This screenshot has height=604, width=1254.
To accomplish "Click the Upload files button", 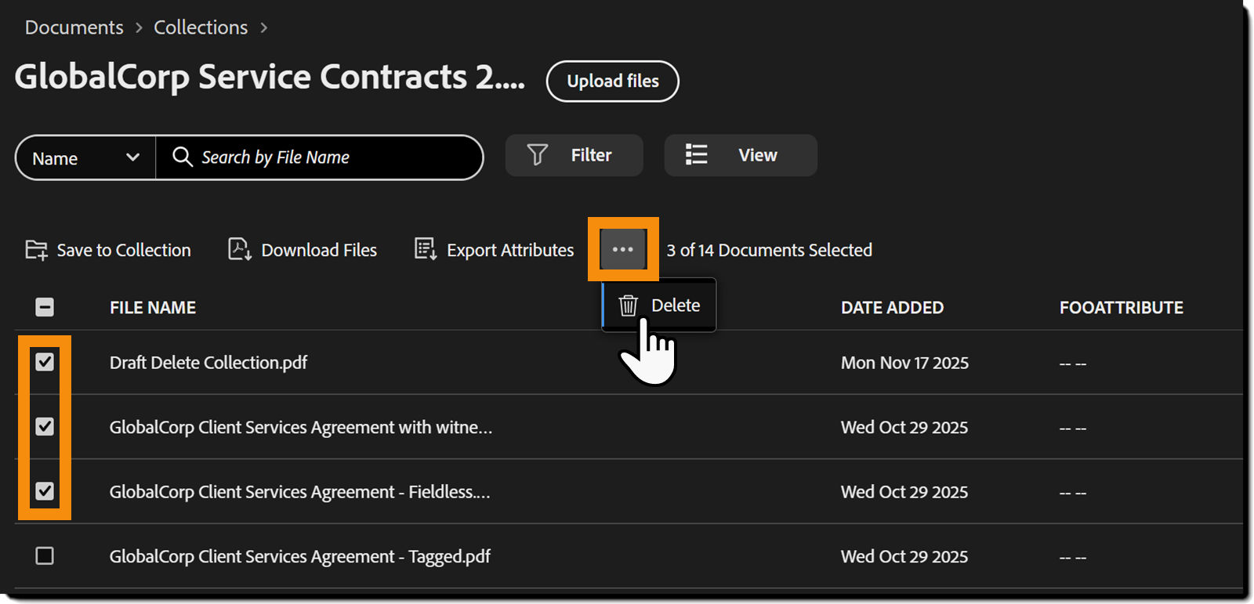I will click(x=612, y=81).
